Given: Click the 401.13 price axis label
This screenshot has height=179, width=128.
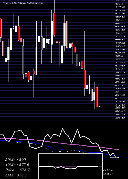Looking at the screenshot, I should pyautogui.click(x=120, y=79).
